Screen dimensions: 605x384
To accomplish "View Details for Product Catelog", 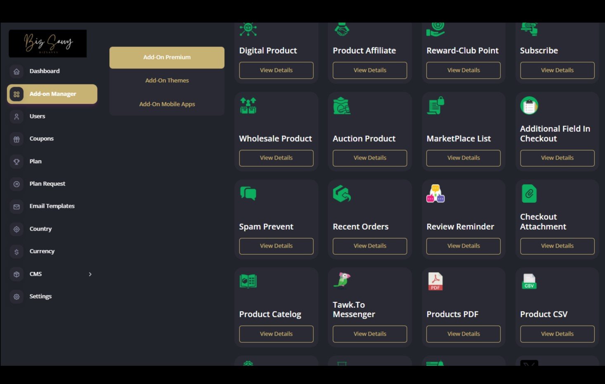I will [x=276, y=334].
